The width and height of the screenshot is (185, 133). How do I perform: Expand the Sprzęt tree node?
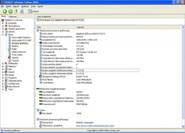click(3, 75)
